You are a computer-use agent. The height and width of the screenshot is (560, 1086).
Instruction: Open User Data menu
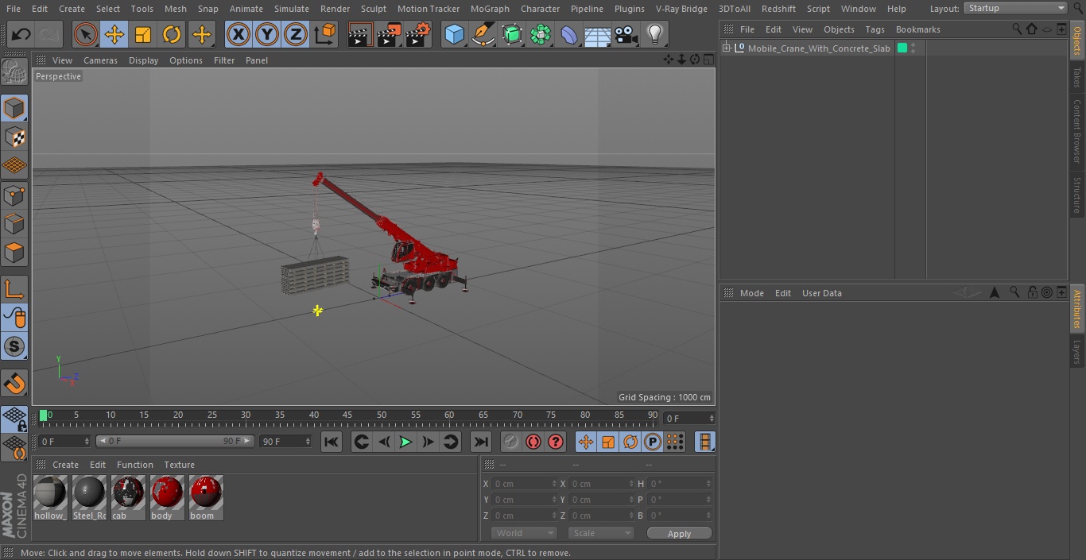click(x=821, y=293)
